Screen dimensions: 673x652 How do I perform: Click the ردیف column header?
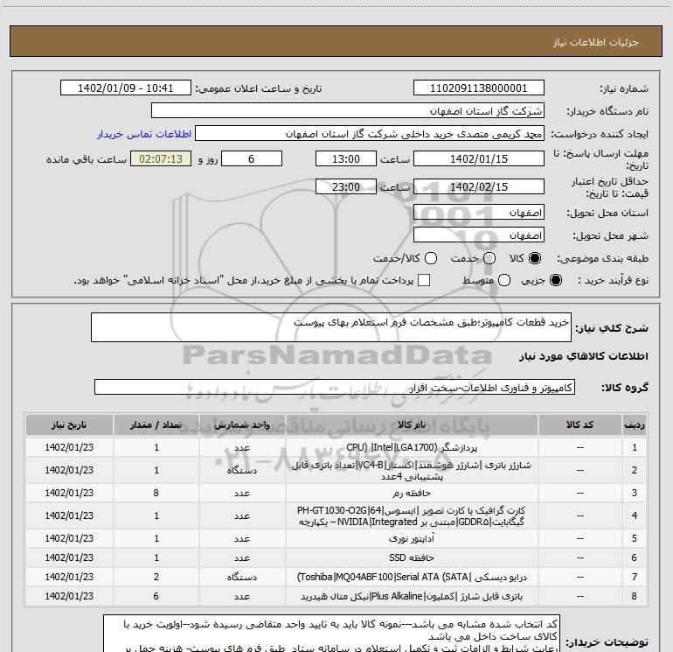[x=635, y=424]
